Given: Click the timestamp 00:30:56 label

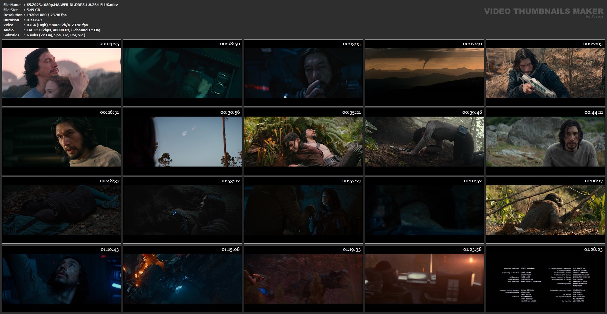Looking at the screenshot, I should [230, 112].
